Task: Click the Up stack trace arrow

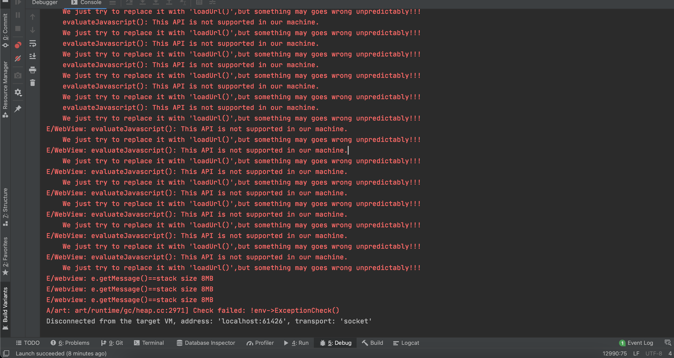Action: click(32, 17)
